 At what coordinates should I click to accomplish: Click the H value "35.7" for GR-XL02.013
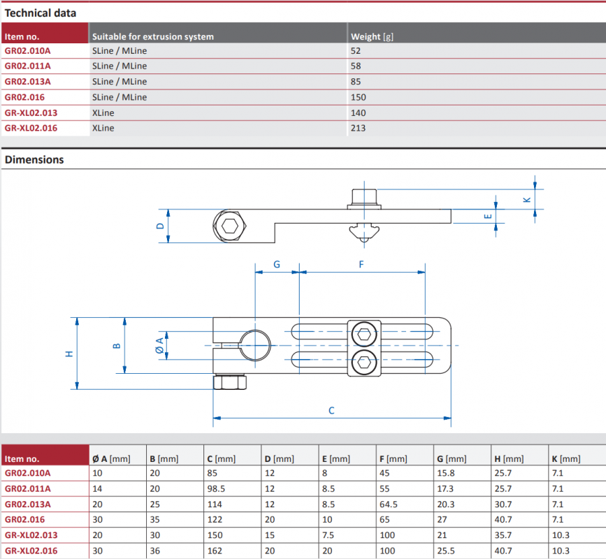[503, 535]
